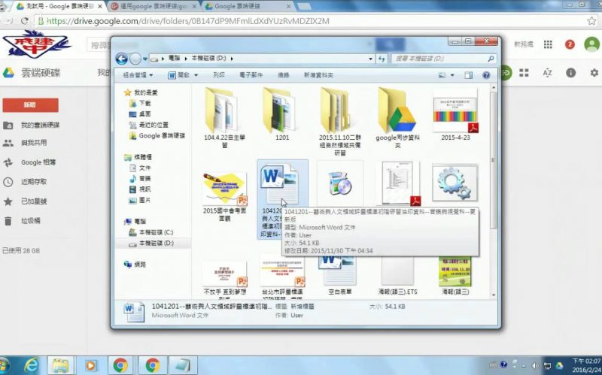Click the Explorer back arrow button
This screenshot has height=375, width=602.
(122, 58)
